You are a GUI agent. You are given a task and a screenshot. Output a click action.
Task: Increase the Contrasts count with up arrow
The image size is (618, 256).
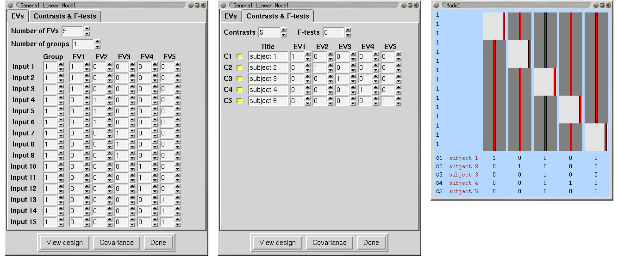[283, 30]
